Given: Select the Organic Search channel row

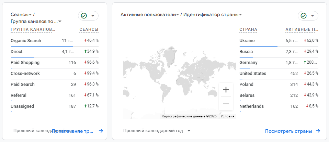Looking at the screenshot, I should [26, 41].
